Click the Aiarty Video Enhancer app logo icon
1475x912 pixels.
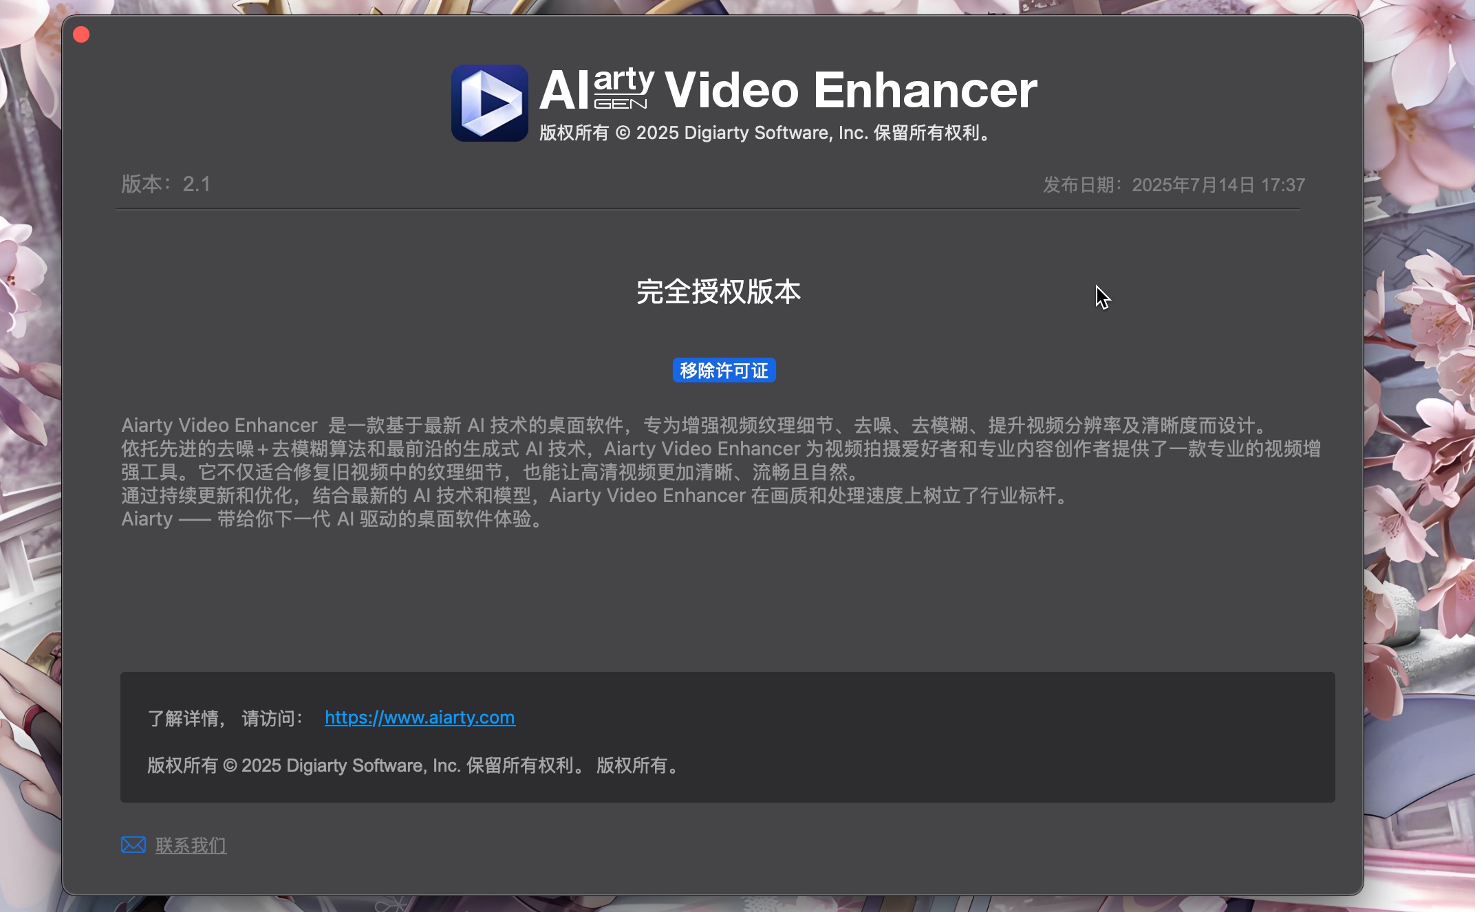coord(490,103)
